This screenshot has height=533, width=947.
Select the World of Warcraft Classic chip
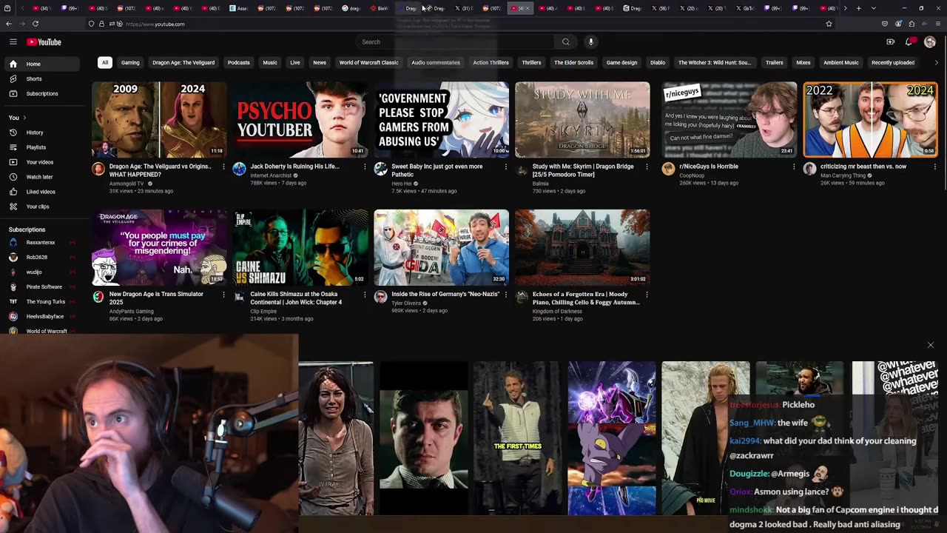click(368, 62)
